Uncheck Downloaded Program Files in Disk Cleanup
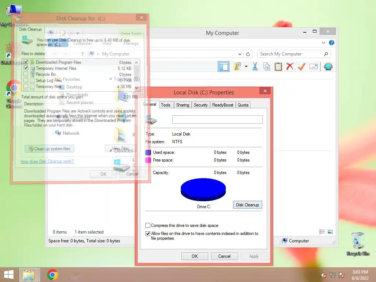Viewport: 376px width, 282px height. 26,62
